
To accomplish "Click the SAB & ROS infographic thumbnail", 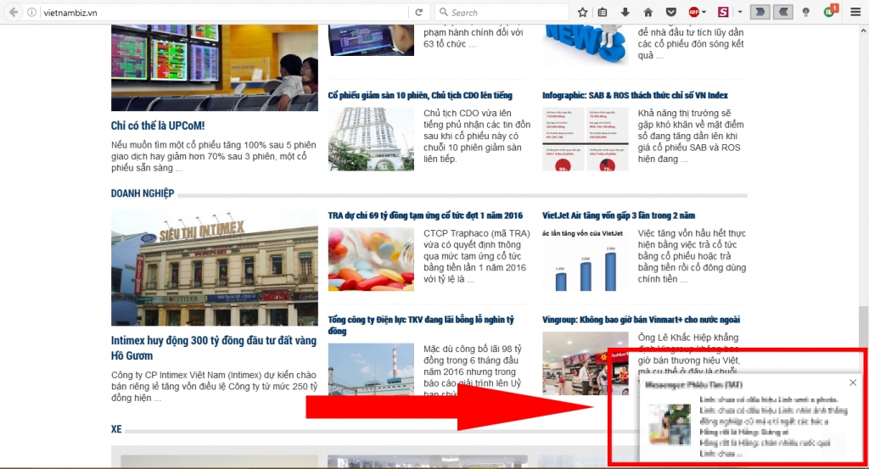I will 586,139.
